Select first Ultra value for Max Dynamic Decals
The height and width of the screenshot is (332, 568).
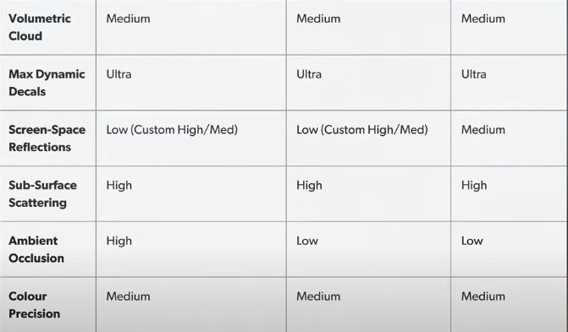click(119, 74)
